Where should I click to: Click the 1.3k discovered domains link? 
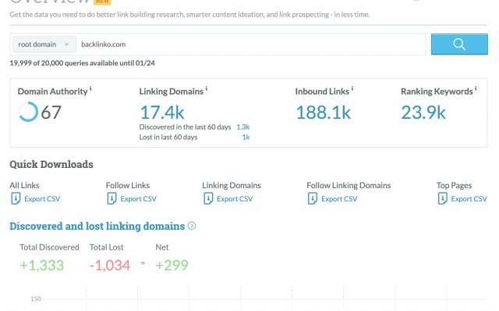point(242,127)
